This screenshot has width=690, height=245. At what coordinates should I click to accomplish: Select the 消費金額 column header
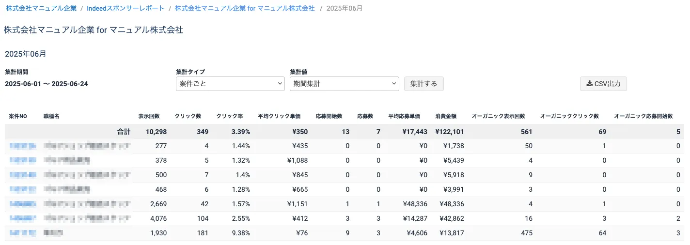click(x=445, y=117)
